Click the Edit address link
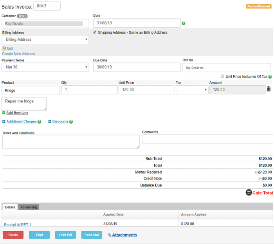 click(x=10, y=48)
